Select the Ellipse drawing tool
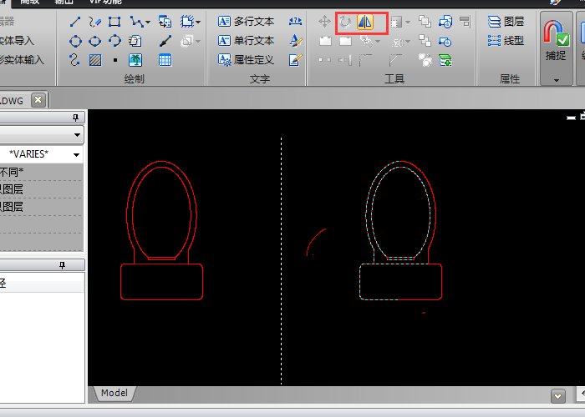Image resolution: width=585 pixels, height=417 pixels. pyautogui.click(x=94, y=41)
